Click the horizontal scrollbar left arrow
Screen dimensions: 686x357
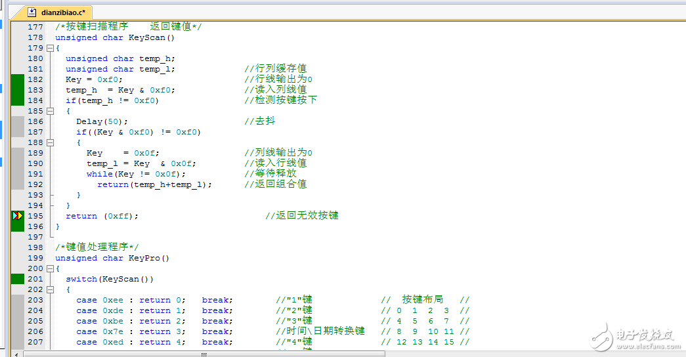[16, 354]
